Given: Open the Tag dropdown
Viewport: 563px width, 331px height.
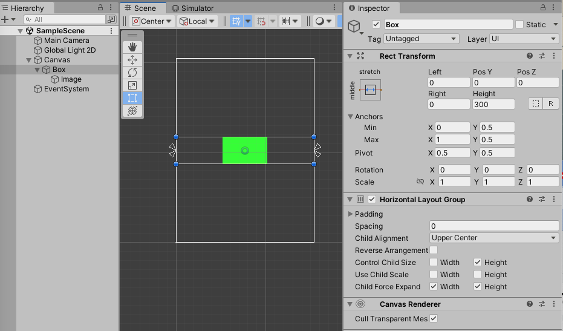Looking at the screenshot, I should [421, 39].
